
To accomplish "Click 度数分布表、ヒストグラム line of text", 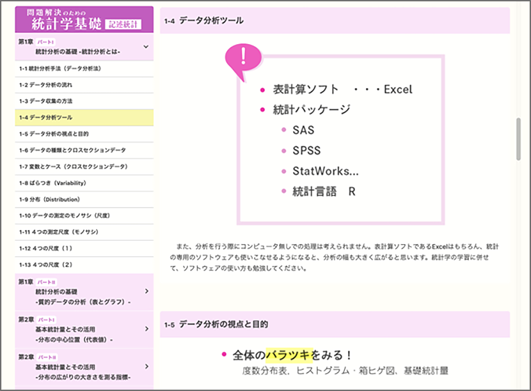I will [x=345, y=371].
